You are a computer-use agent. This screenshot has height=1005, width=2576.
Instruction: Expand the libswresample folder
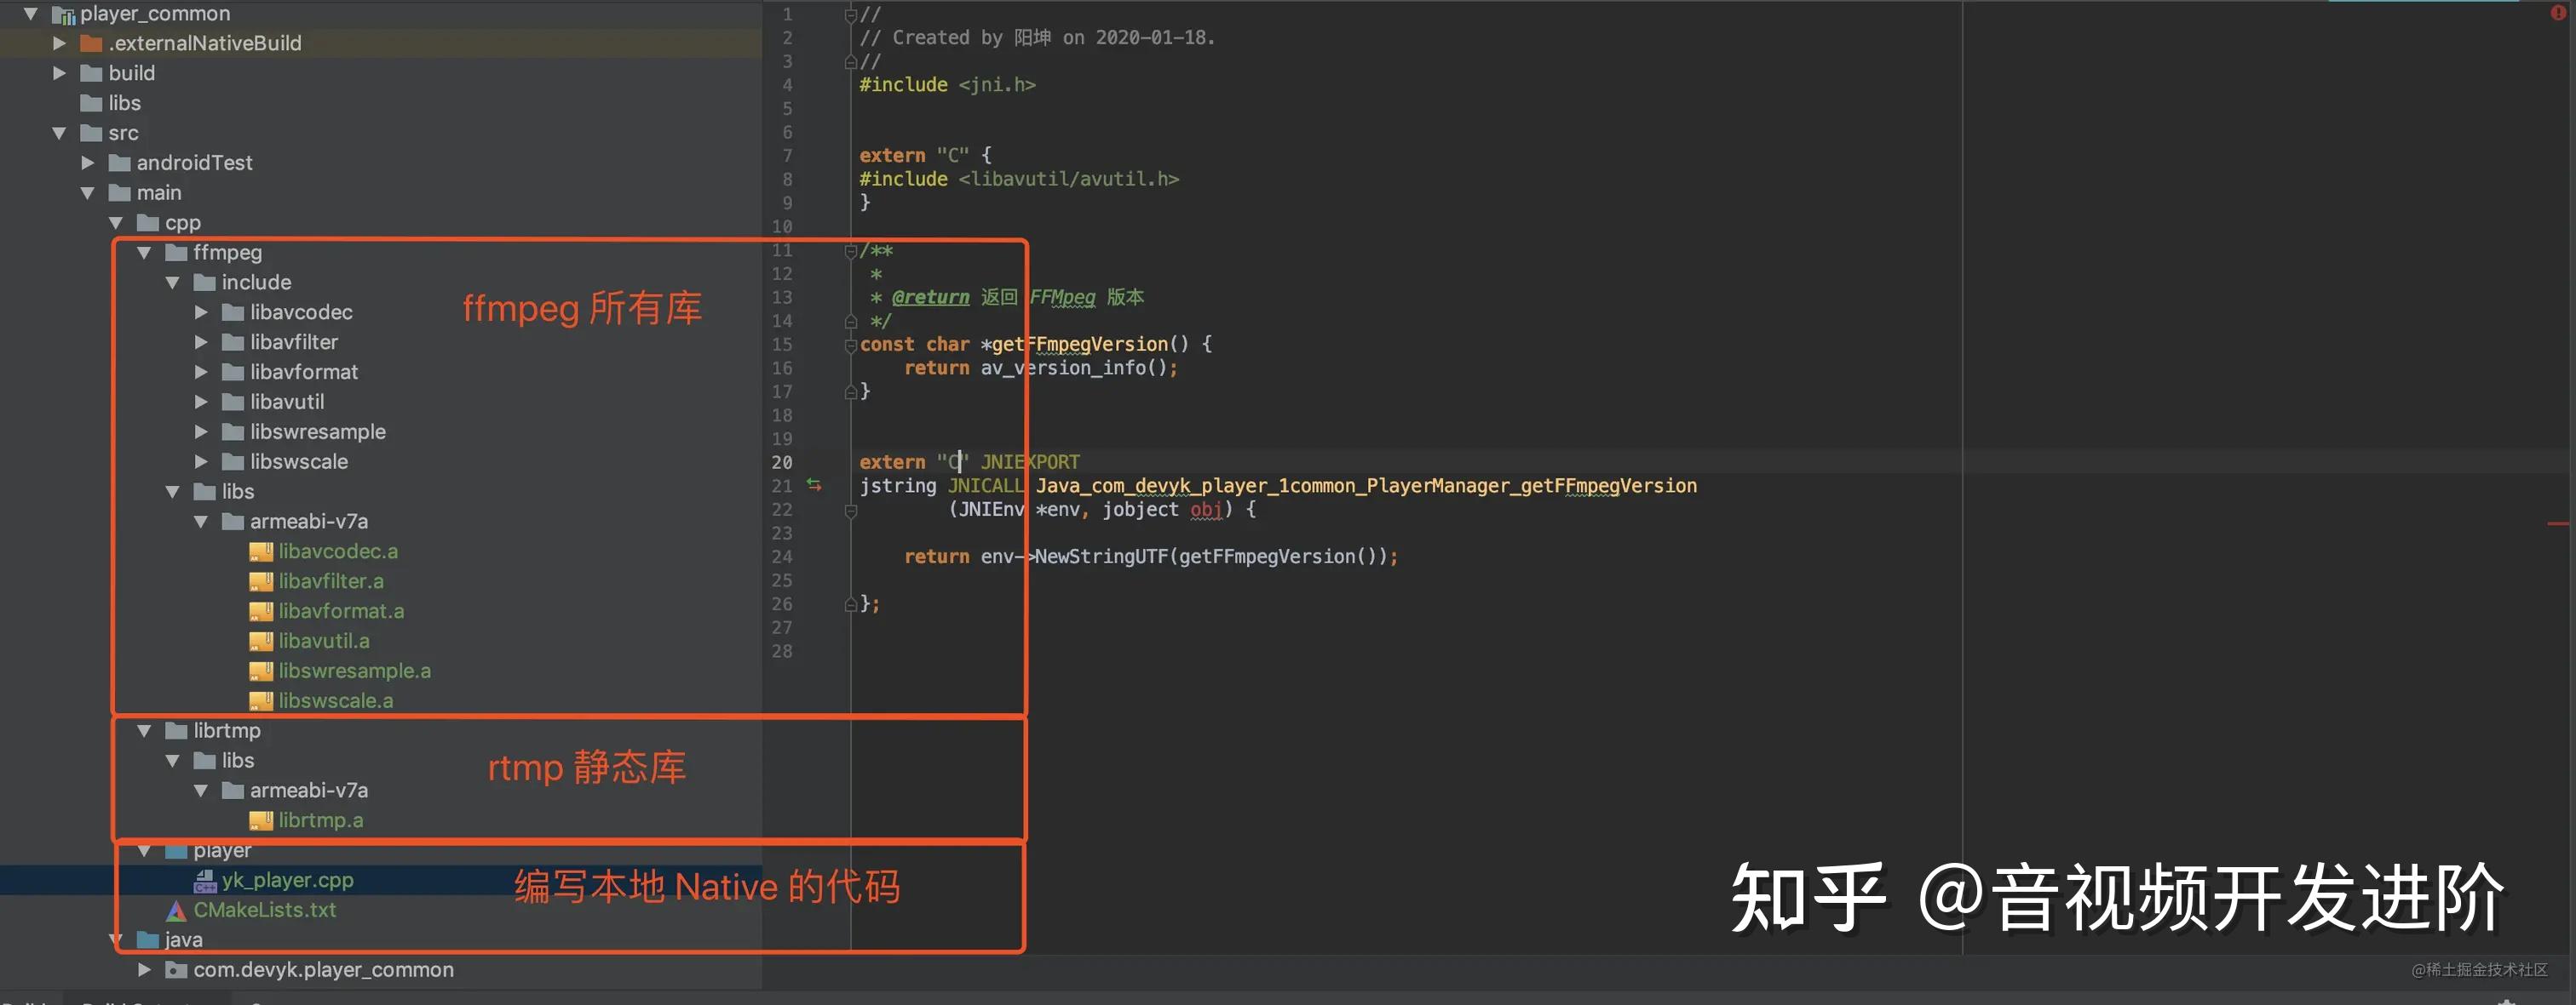point(201,432)
